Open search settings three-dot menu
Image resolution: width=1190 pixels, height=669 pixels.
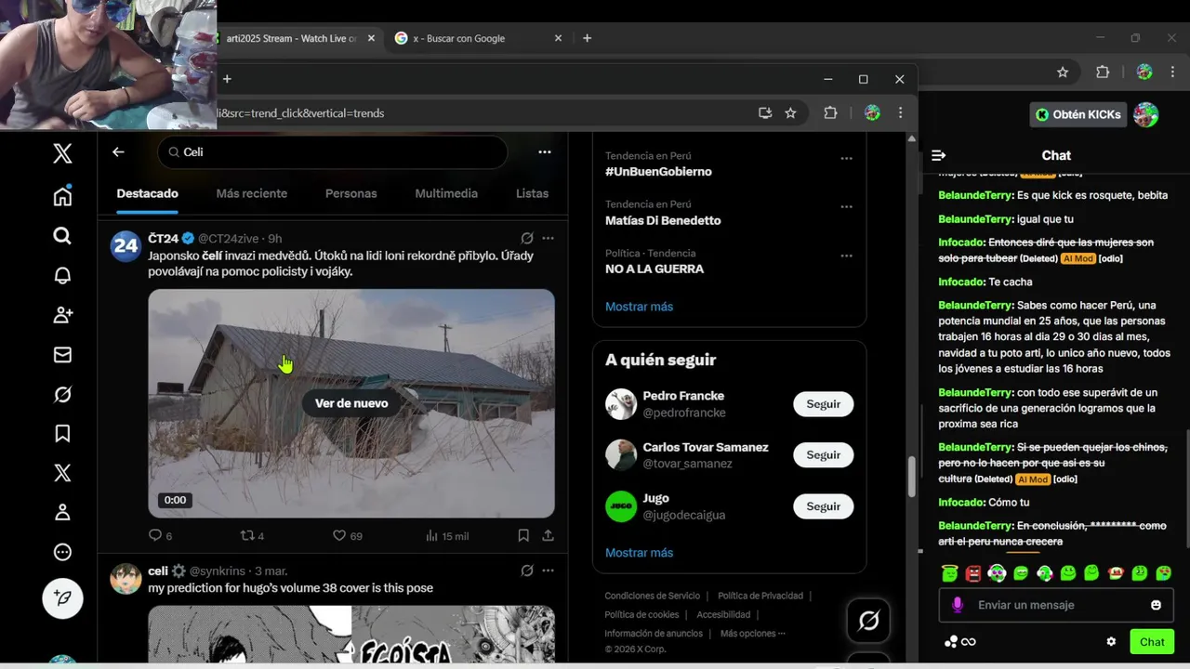click(545, 151)
